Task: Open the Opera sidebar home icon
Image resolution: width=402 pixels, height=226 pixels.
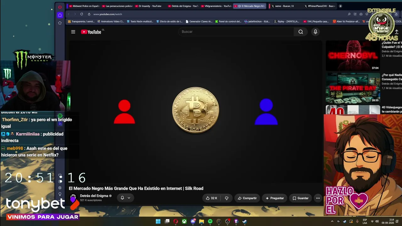Action: pyautogui.click(x=60, y=15)
